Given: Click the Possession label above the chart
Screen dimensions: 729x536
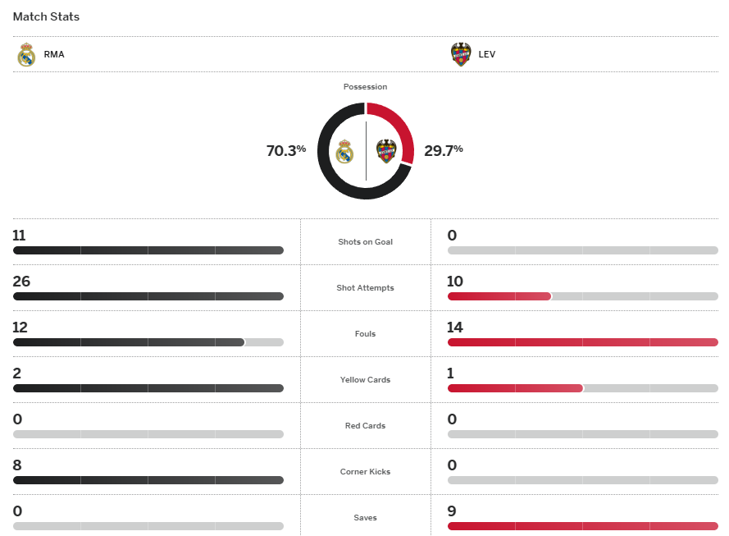Looking at the screenshot, I should click(366, 87).
